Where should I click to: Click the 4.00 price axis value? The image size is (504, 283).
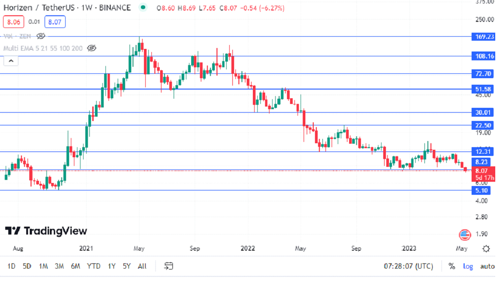pyautogui.click(x=482, y=201)
